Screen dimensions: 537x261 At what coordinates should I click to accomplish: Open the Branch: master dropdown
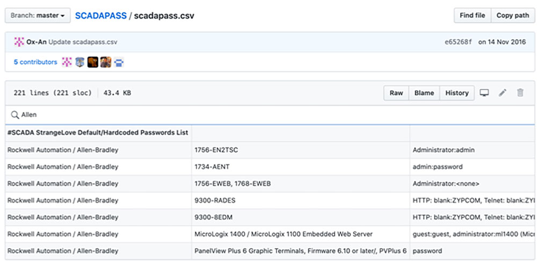(x=38, y=16)
